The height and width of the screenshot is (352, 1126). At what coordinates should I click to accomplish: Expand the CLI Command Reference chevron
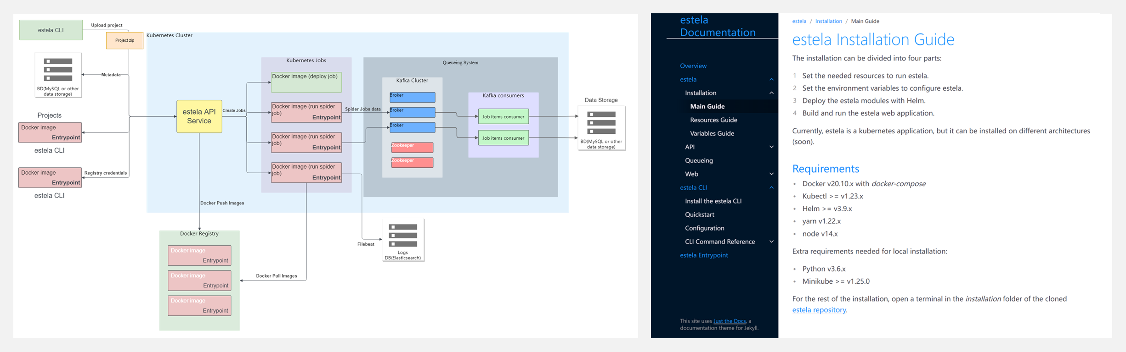point(771,242)
